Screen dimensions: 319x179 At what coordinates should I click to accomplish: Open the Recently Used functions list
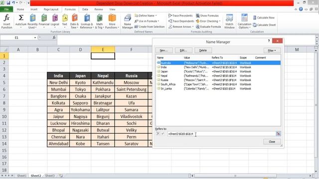click(32, 21)
